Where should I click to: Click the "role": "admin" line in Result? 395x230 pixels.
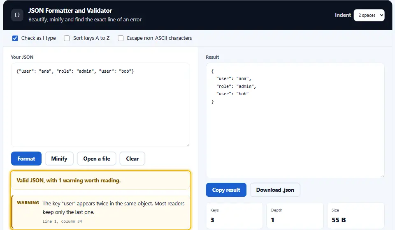[x=236, y=86]
